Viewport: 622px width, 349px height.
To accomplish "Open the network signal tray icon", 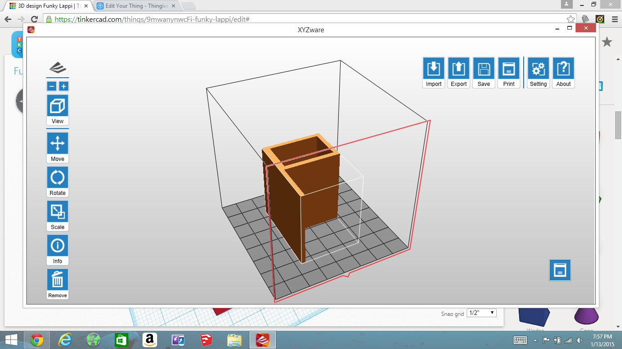I will click(568, 340).
